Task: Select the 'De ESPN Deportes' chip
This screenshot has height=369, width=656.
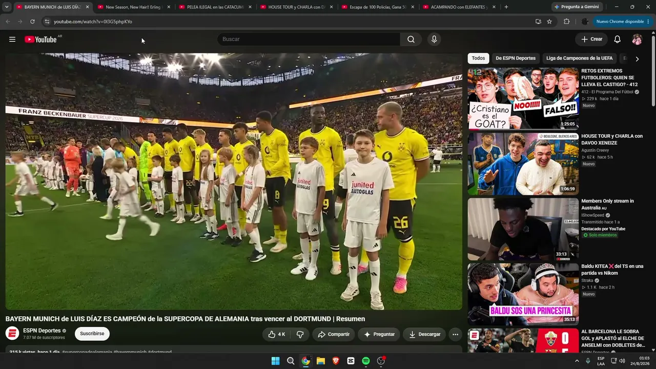Action: pos(516,58)
